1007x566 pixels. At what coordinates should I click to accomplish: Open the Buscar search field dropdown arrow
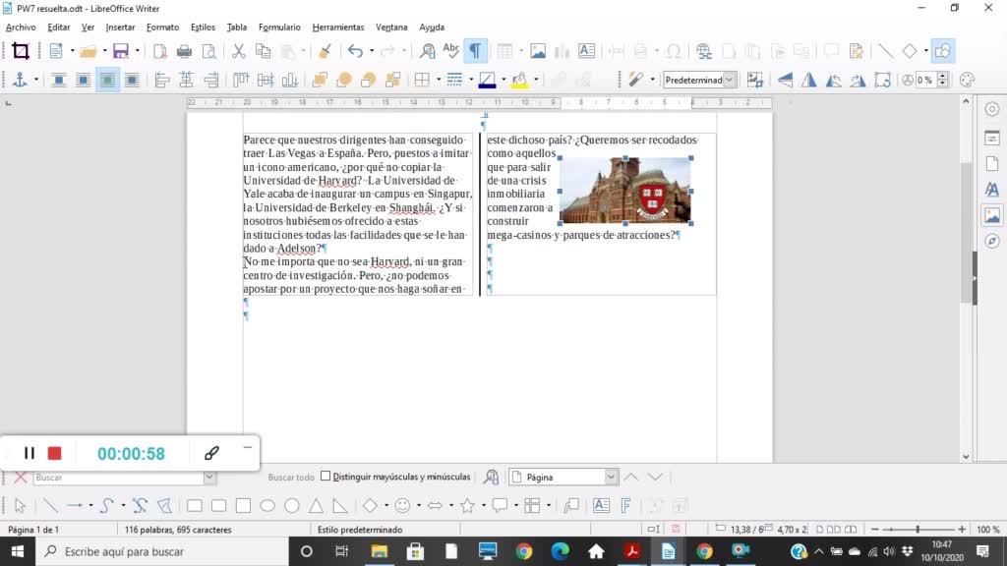[x=209, y=477]
